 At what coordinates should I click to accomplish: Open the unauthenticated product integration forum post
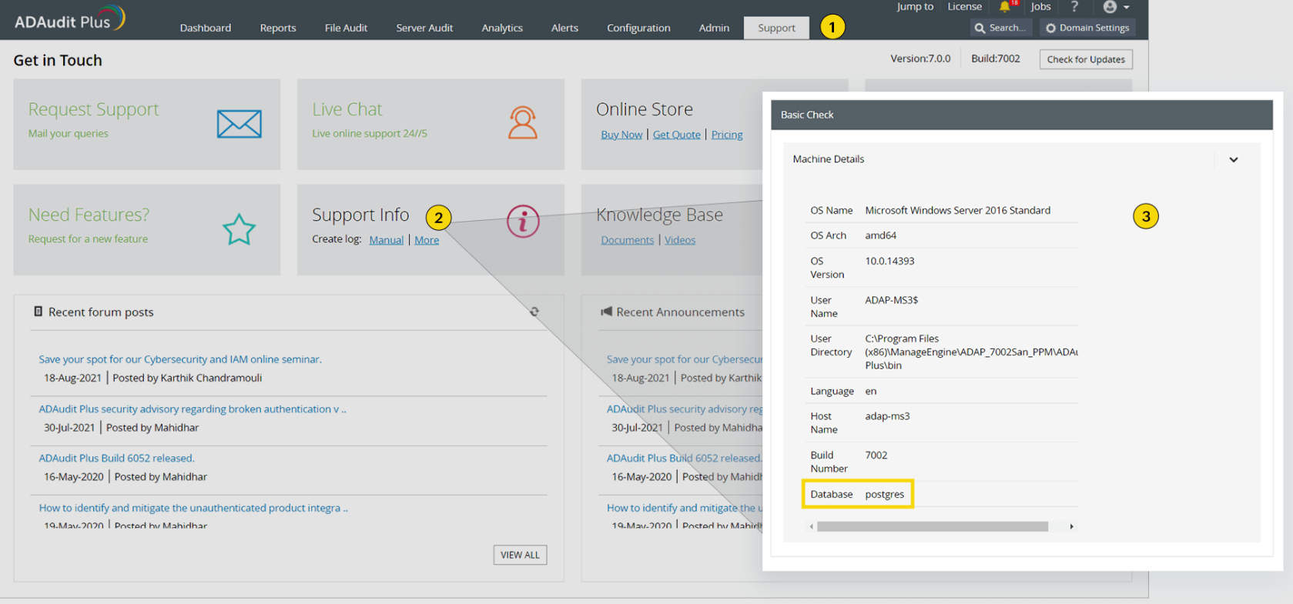tap(193, 508)
